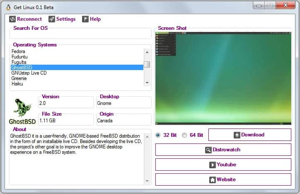This screenshot has width=300, height=194.
Task: Click the Reconnect refresh icon
Action: [x=12, y=19]
